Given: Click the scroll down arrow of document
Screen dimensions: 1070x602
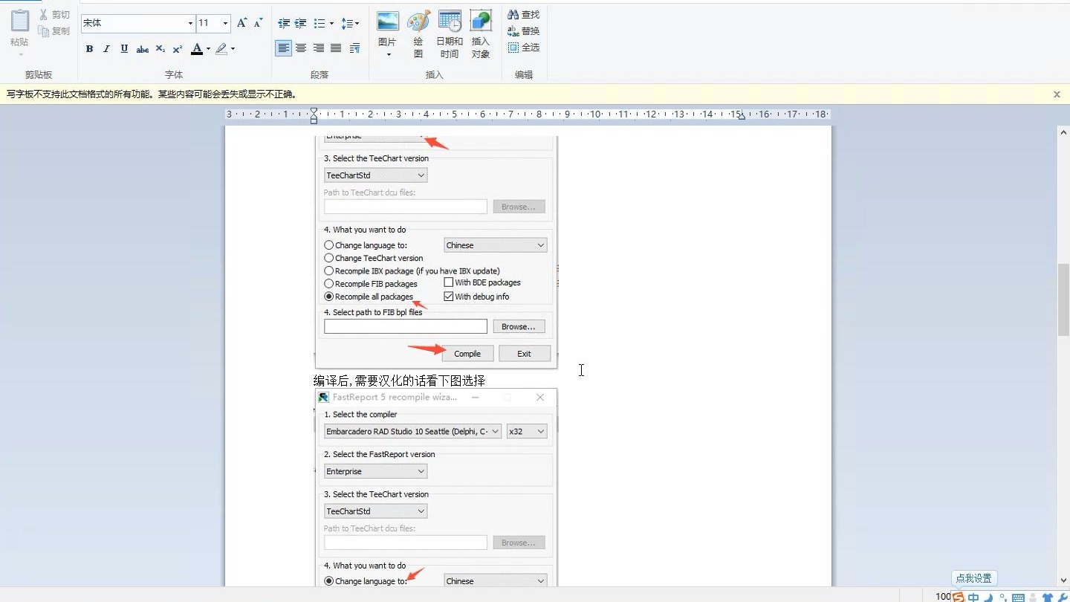Looking at the screenshot, I should pyautogui.click(x=1063, y=580).
